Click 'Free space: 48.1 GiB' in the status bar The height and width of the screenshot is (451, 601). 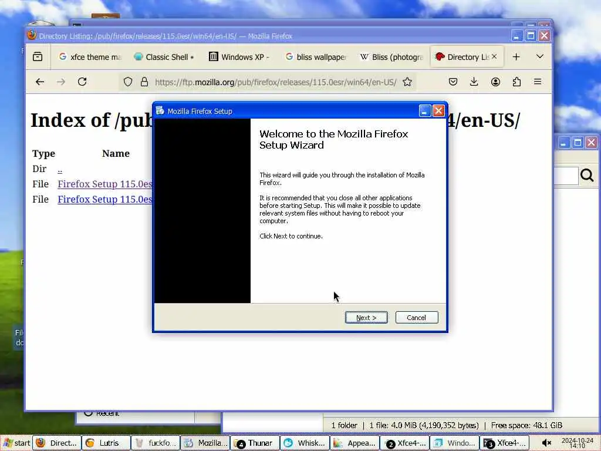click(x=526, y=425)
